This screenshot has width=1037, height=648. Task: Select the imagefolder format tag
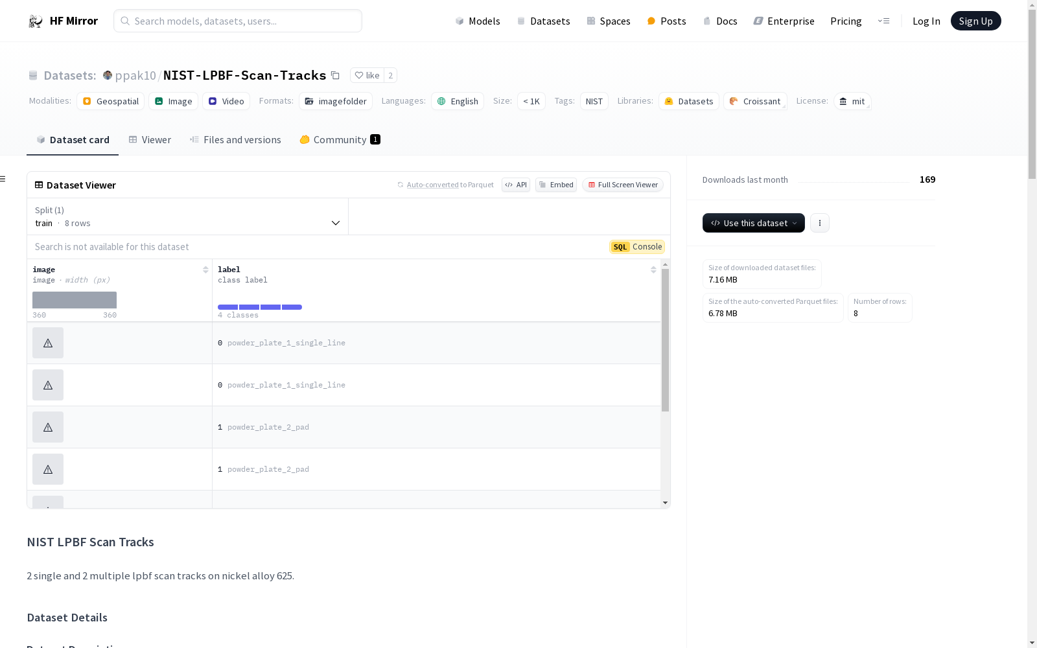336,101
